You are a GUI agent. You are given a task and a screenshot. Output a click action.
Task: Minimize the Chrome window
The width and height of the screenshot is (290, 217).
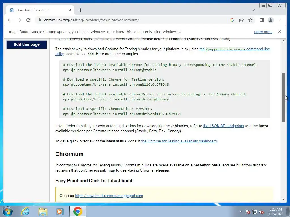[263, 6]
